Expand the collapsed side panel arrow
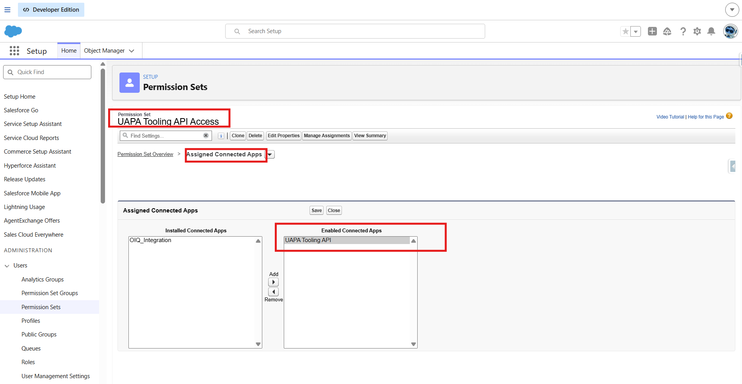 (733, 166)
